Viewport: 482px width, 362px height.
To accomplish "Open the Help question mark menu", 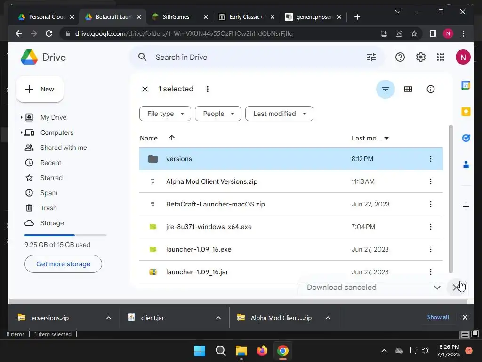I will pyautogui.click(x=400, y=57).
